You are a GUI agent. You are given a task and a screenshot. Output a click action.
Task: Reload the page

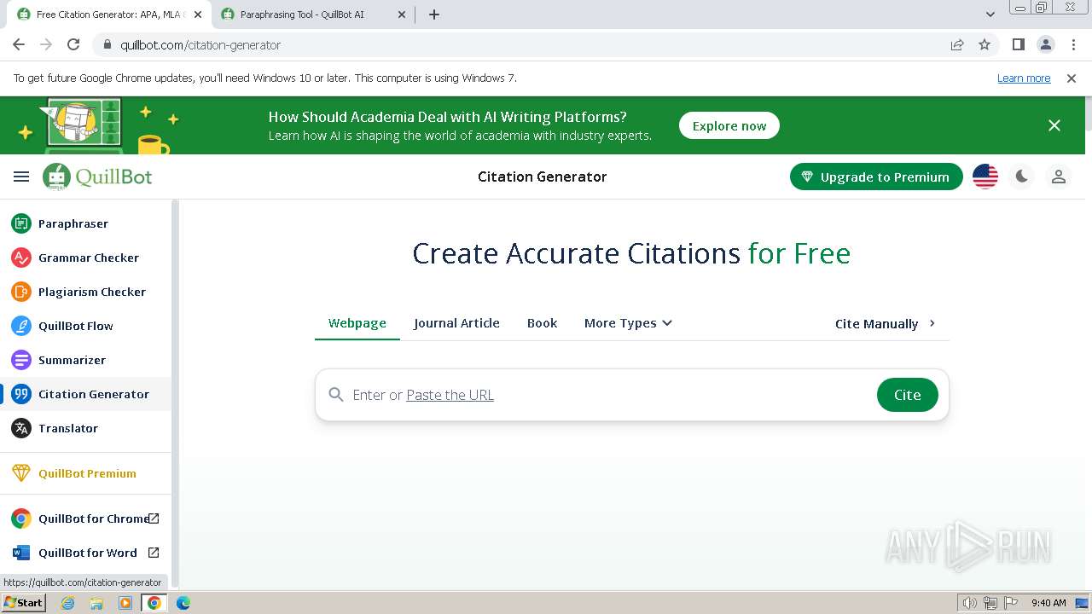[x=73, y=44]
